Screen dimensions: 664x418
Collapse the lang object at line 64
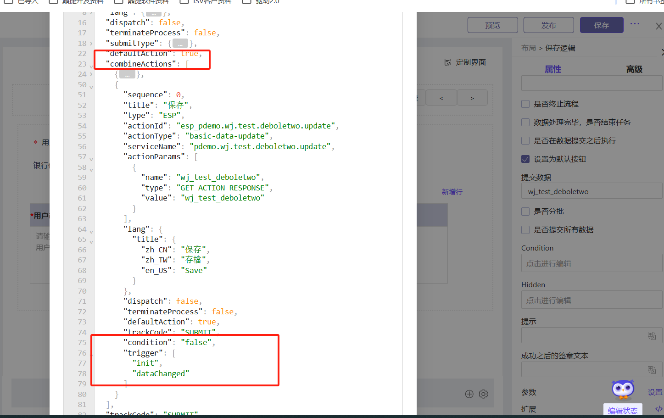click(91, 231)
